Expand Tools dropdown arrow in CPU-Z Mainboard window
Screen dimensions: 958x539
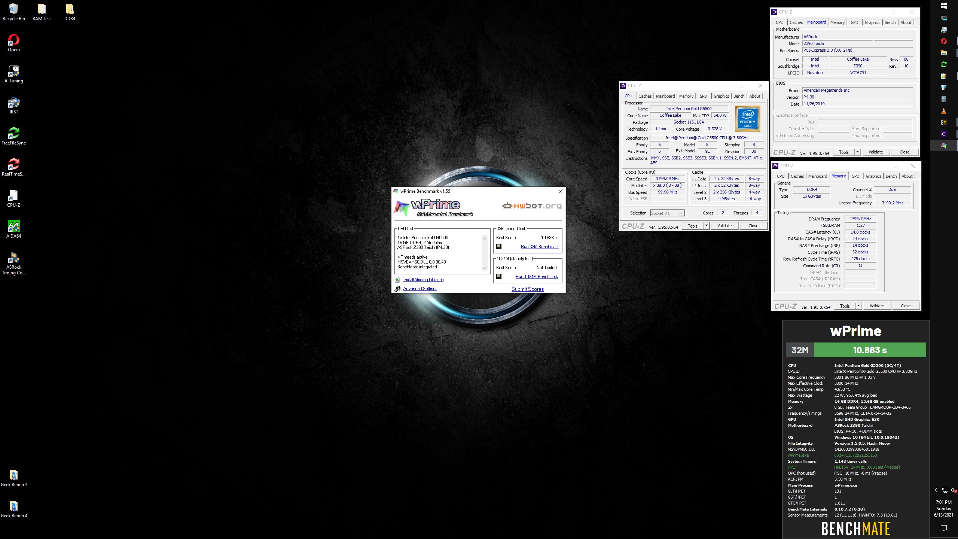857,152
